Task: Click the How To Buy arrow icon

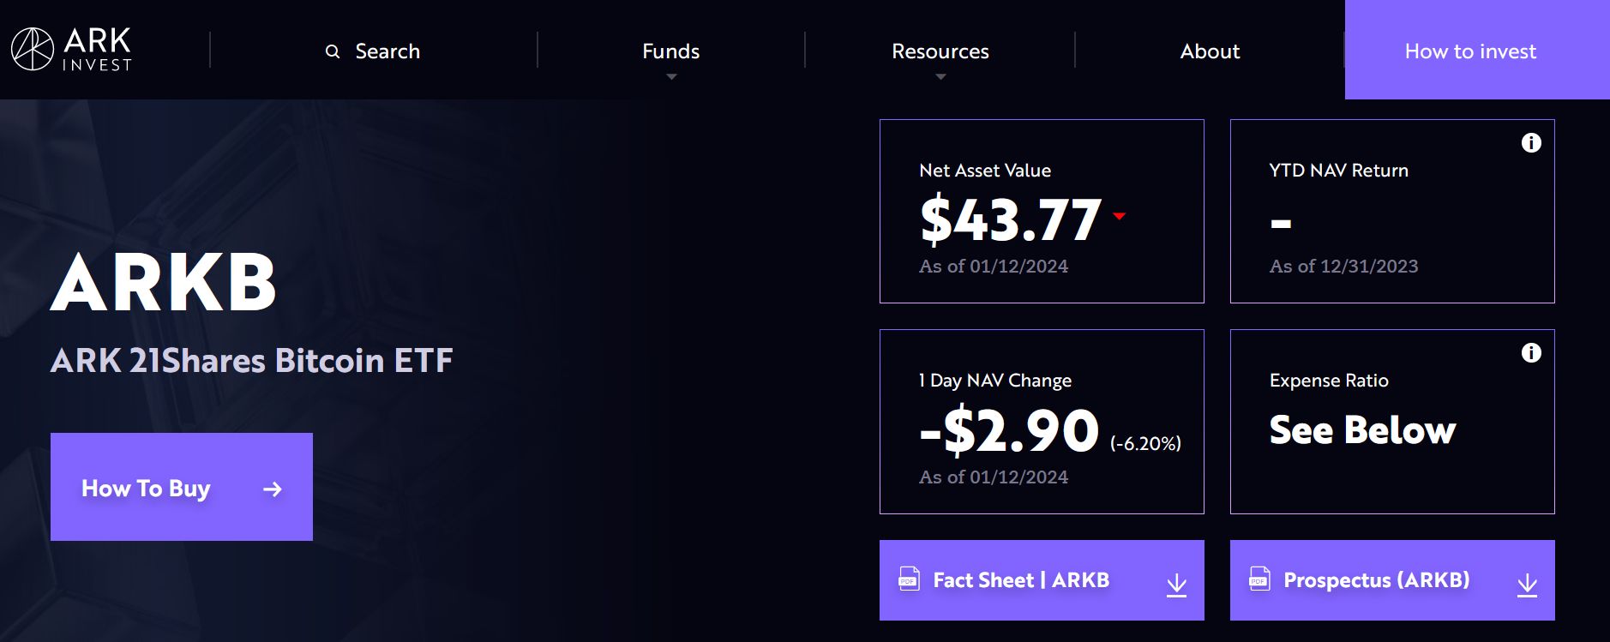Action: pyautogui.click(x=273, y=489)
